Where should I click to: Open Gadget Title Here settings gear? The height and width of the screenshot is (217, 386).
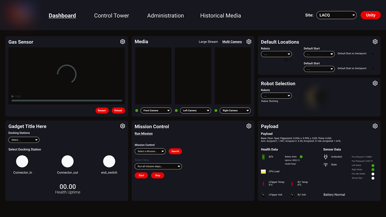[123, 126]
